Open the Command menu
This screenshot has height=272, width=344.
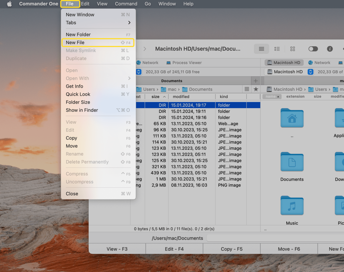pos(126,4)
